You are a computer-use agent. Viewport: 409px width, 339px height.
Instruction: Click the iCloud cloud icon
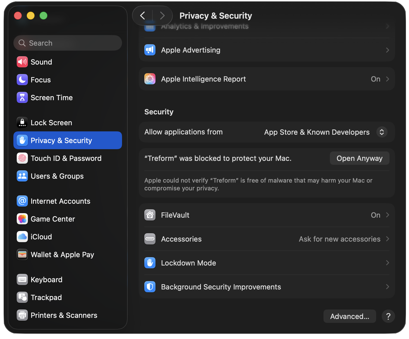[x=22, y=237]
